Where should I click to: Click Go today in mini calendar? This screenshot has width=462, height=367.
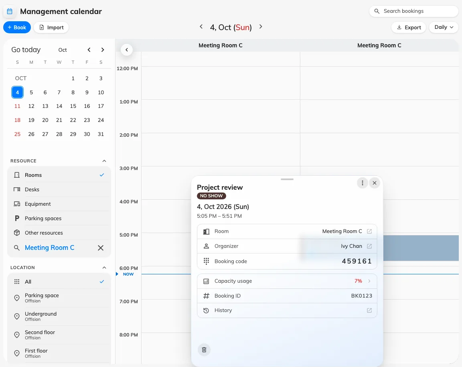tap(26, 50)
